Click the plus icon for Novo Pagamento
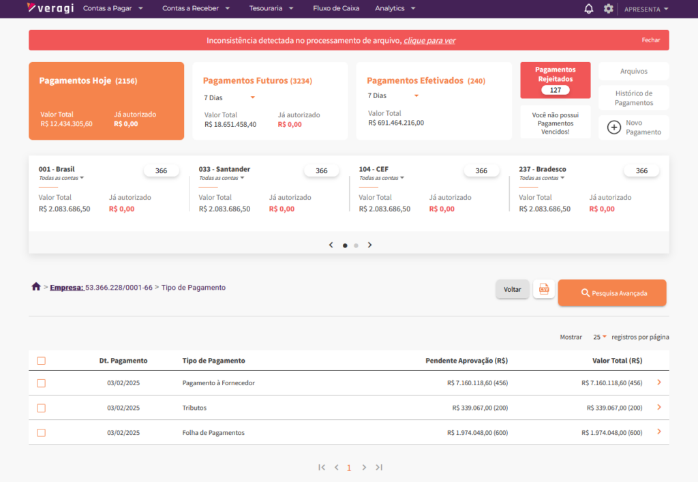Screen dimensions: 698x482 point(613,127)
